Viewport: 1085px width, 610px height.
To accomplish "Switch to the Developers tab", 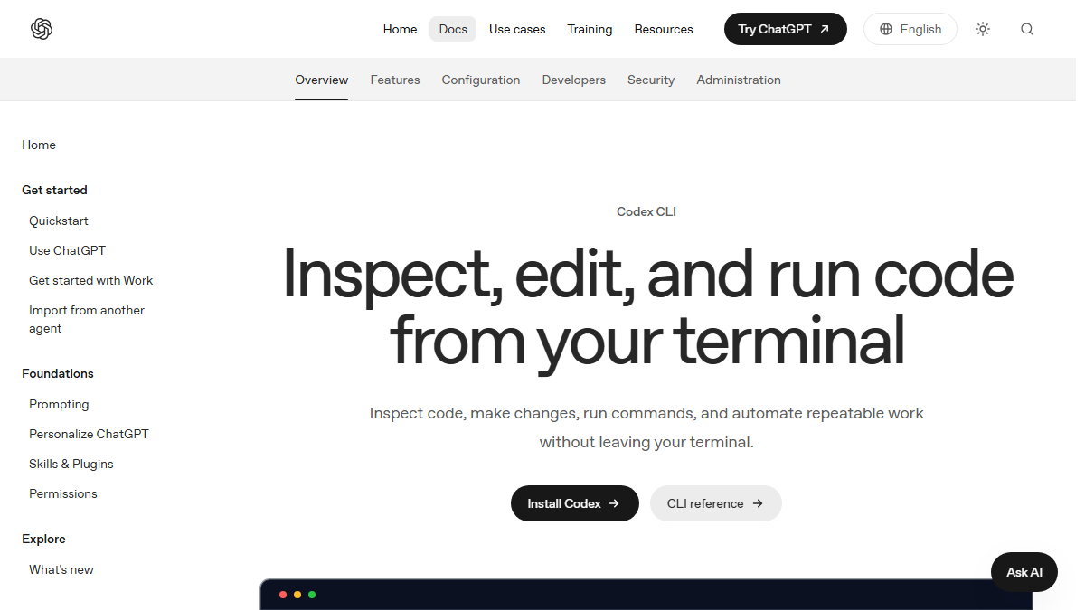I will pyautogui.click(x=574, y=80).
